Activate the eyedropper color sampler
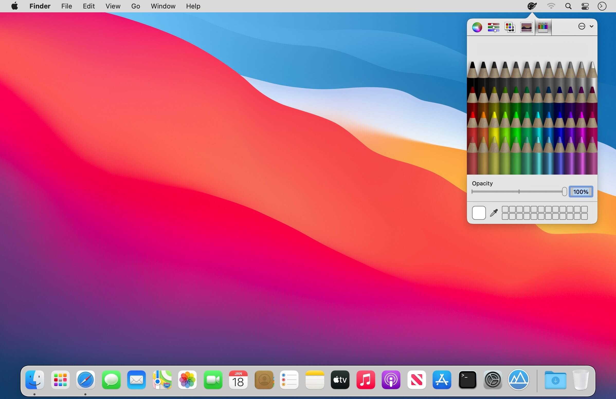The image size is (616, 399). click(x=494, y=213)
